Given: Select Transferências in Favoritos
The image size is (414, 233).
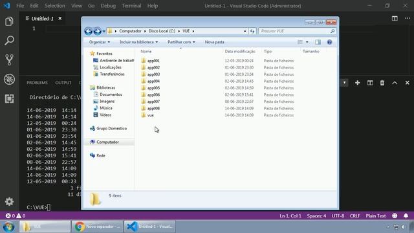Looking at the screenshot, I should (x=112, y=74).
